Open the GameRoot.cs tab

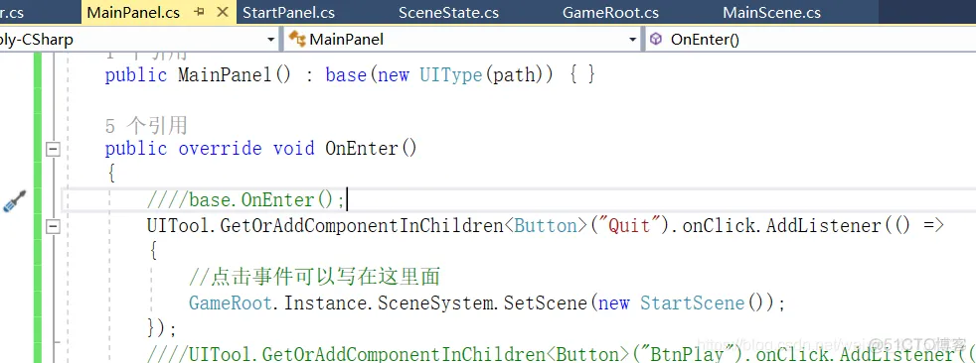pyautogui.click(x=610, y=13)
